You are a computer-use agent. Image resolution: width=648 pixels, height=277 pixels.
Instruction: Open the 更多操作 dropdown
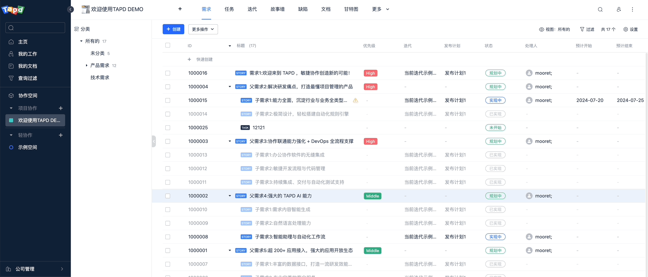pos(203,29)
